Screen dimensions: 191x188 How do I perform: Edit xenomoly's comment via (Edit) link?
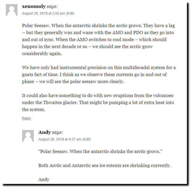coord(70,13)
